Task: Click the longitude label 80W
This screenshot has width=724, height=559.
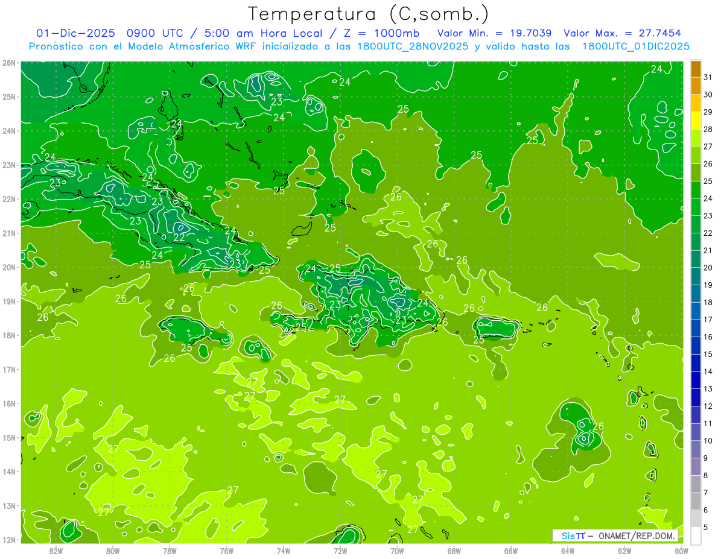Action: [x=113, y=551]
